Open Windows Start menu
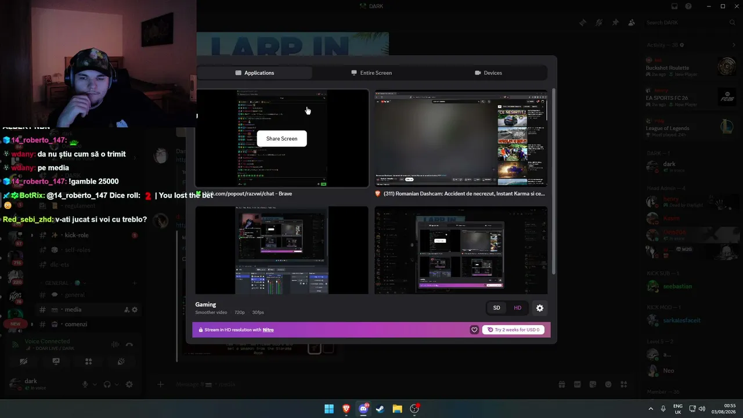This screenshot has width=743, height=418. click(x=329, y=409)
